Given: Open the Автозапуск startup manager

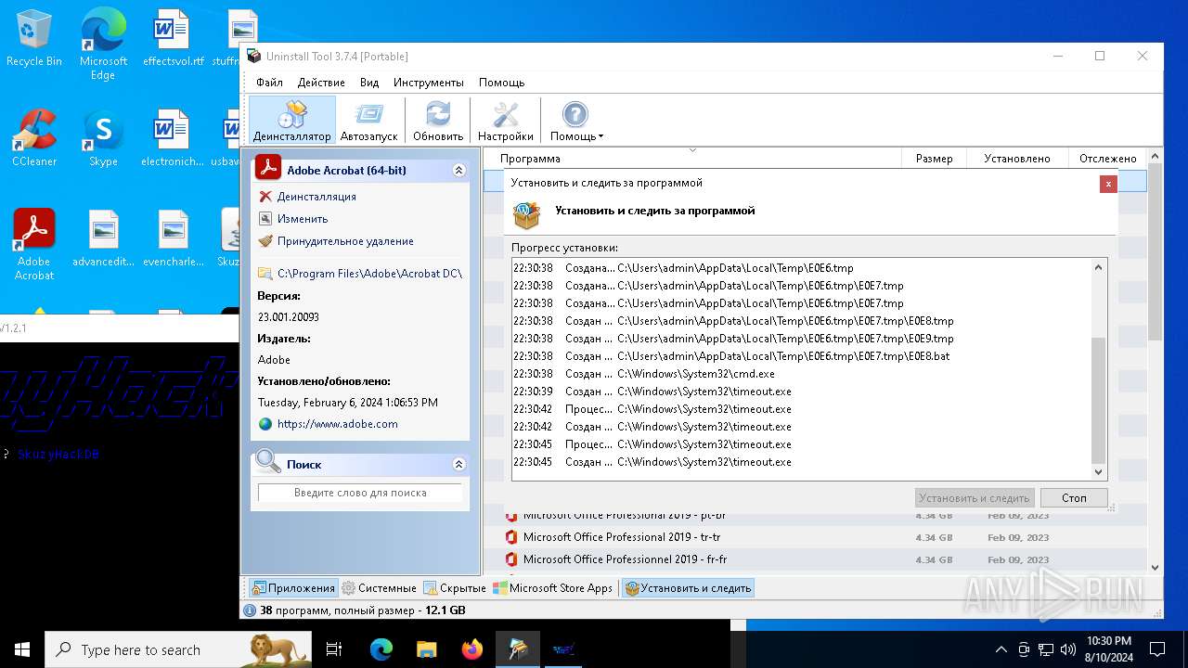Looking at the screenshot, I should (368, 120).
